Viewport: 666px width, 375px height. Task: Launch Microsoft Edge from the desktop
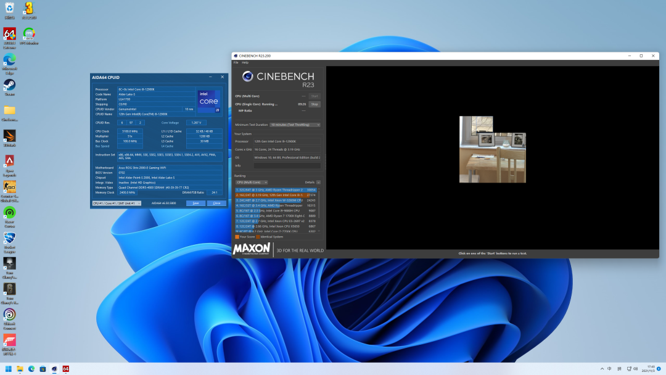click(9, 64)
